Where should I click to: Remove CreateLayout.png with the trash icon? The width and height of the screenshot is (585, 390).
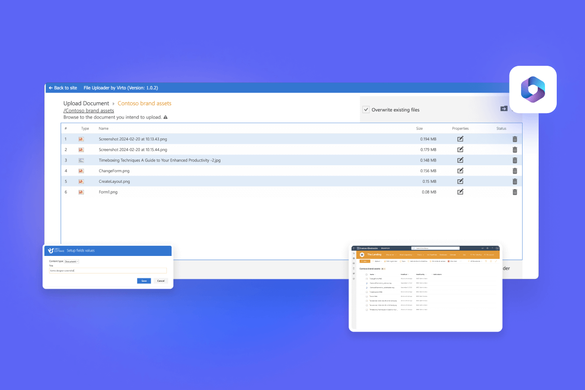(515, 181)
